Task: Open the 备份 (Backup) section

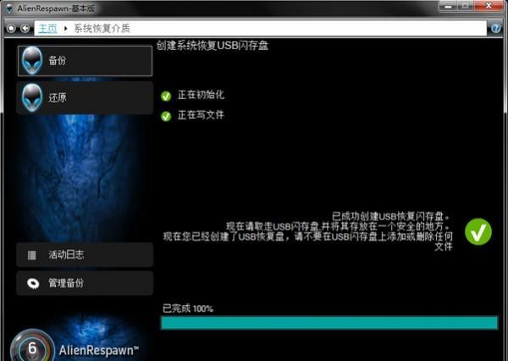Action: click(x=85, y=61)
